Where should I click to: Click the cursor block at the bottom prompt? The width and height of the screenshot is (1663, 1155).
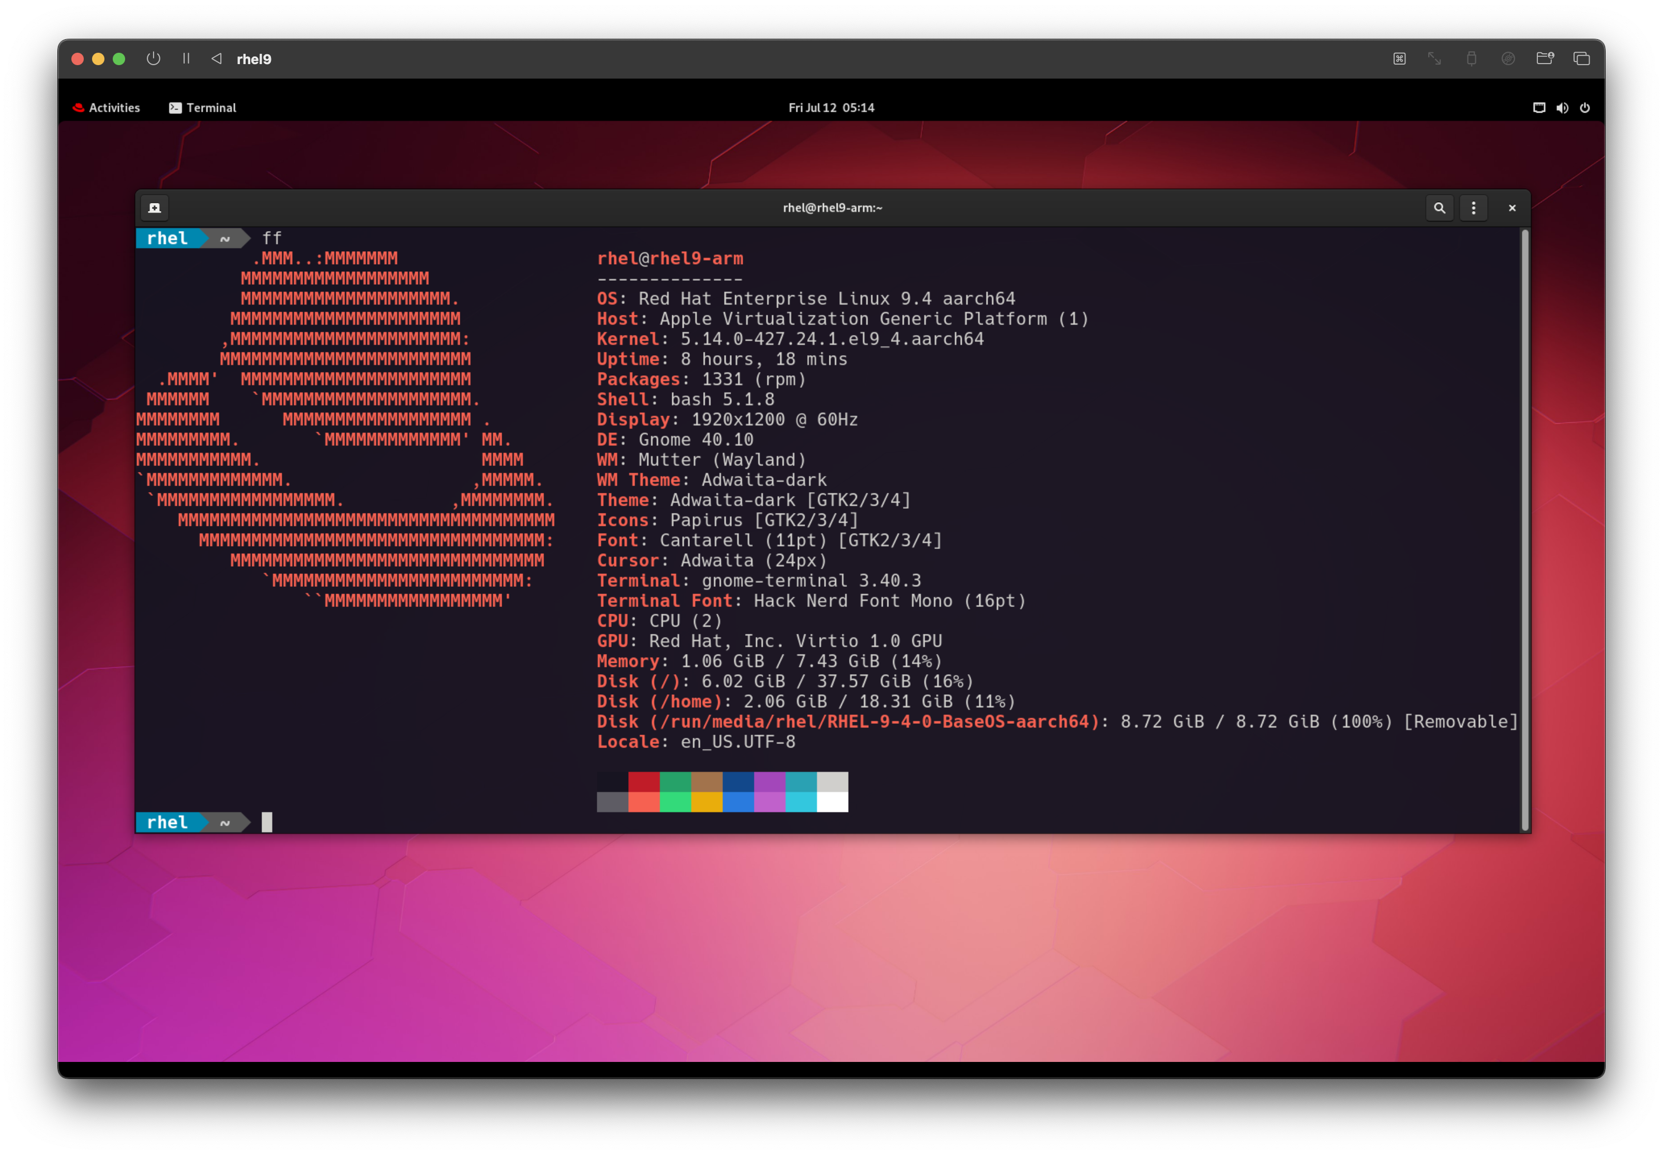[267, 822]
